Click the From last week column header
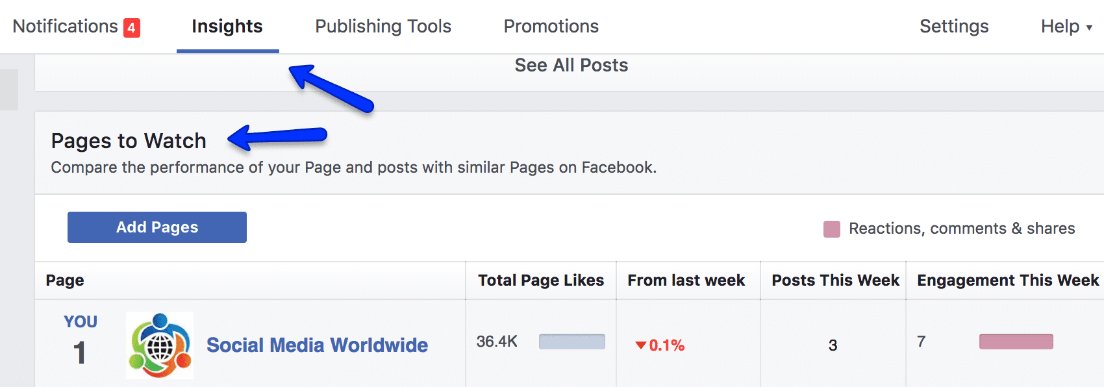The height and width of the screenshot is (387, 1104). 686,281
